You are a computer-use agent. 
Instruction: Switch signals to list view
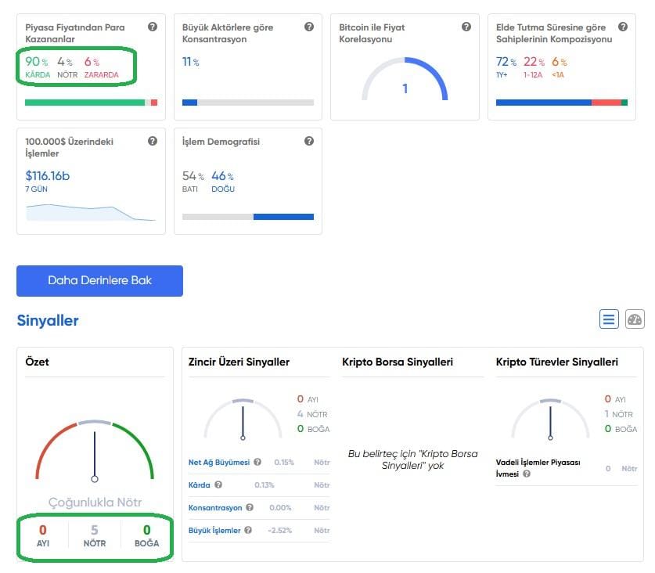[x=609, y=319]
